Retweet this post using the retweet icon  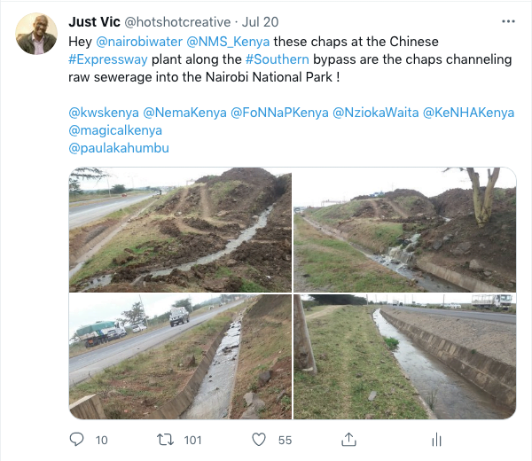167,440
